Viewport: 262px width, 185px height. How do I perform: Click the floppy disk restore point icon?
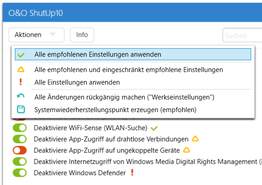click(x=21, y=109)
